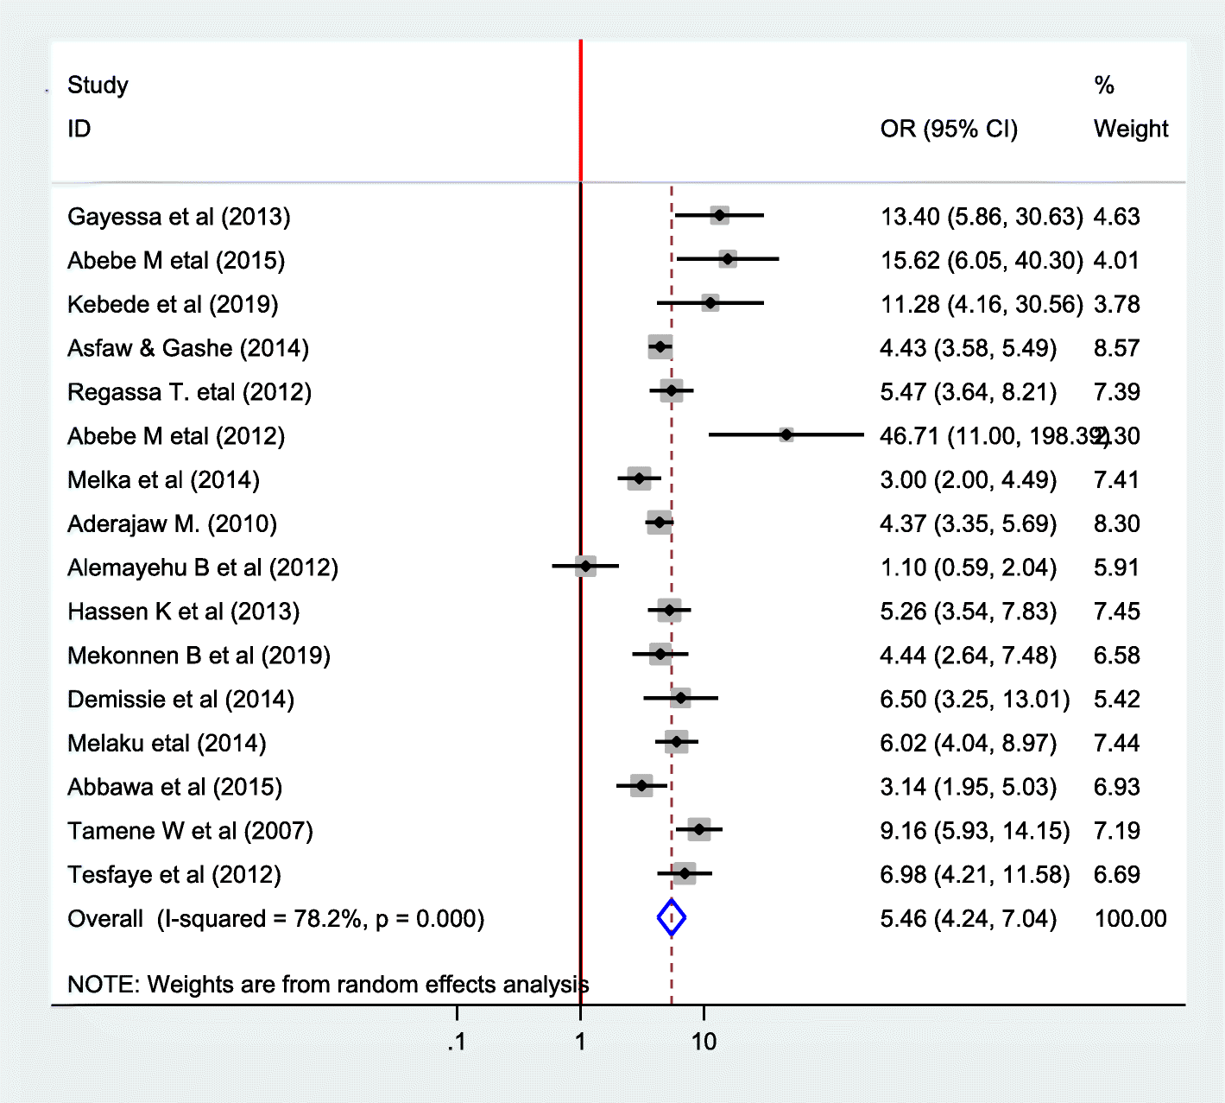Click "Melka et al (2014)" label
Image resolution: width=1225 pixels, height=1103 pixels.
(163, 479)
